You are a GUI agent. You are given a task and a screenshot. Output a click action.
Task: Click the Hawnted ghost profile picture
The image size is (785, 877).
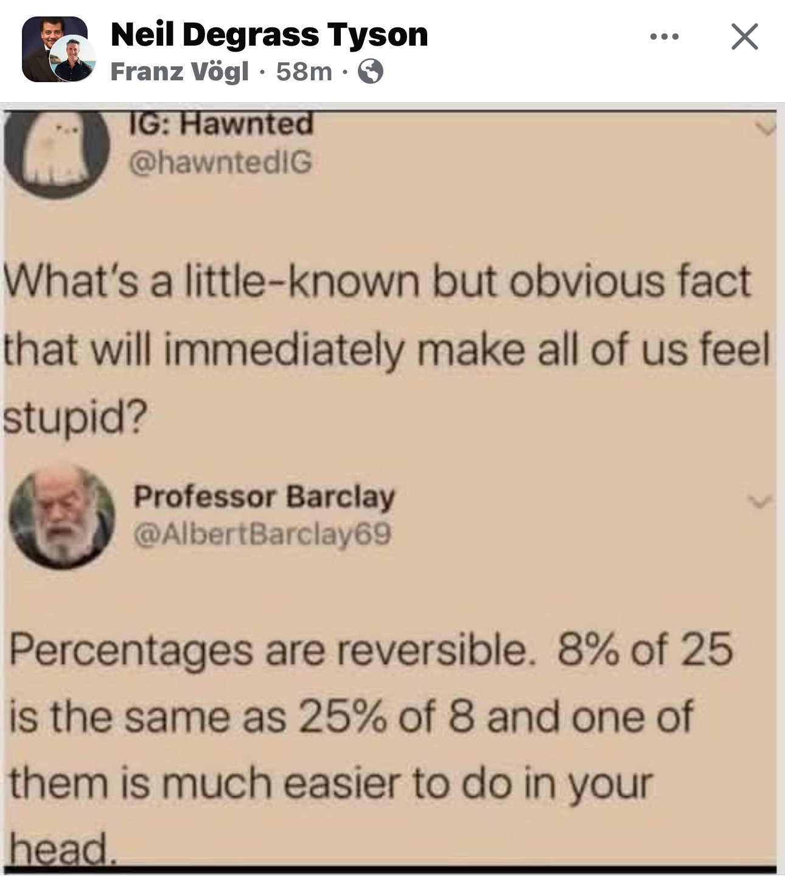57,152
